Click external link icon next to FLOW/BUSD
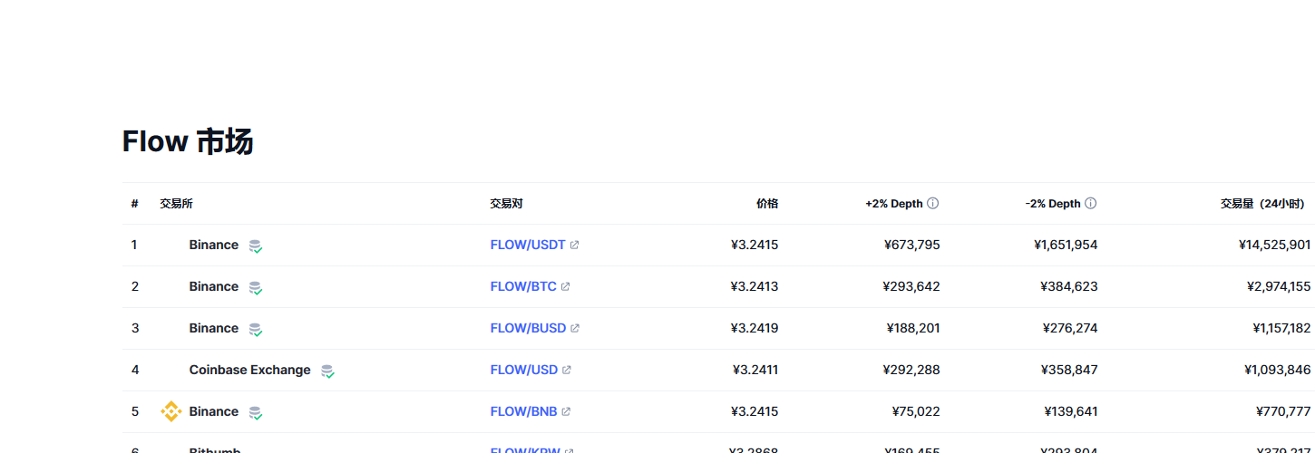 (575, 328)
